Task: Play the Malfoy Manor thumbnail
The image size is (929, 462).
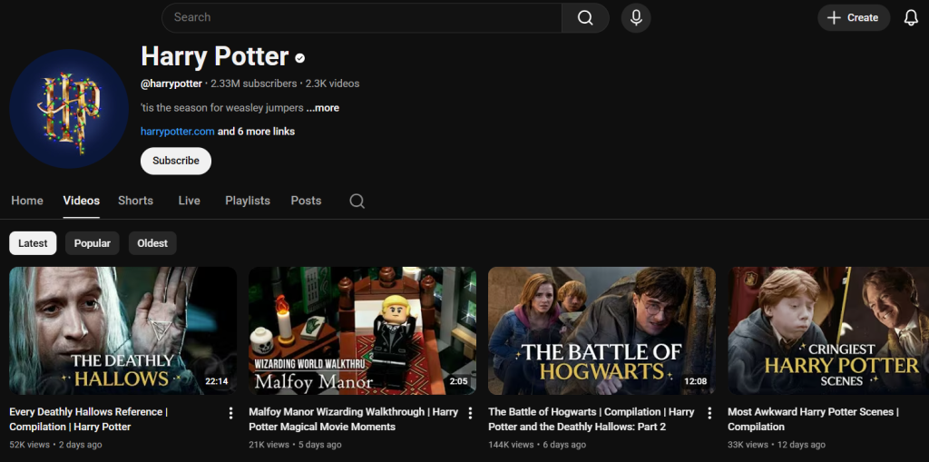Action: [x=362, y=331]
